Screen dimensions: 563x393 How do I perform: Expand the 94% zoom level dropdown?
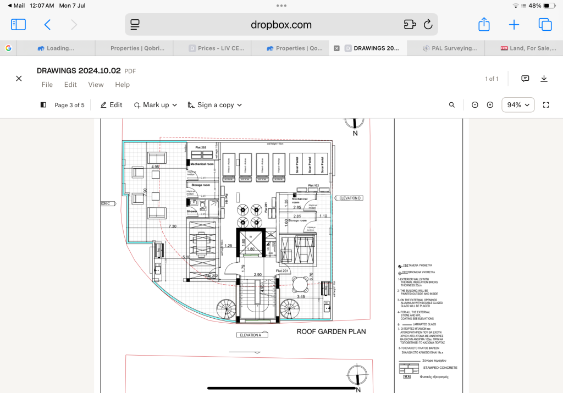click(518, 105)
